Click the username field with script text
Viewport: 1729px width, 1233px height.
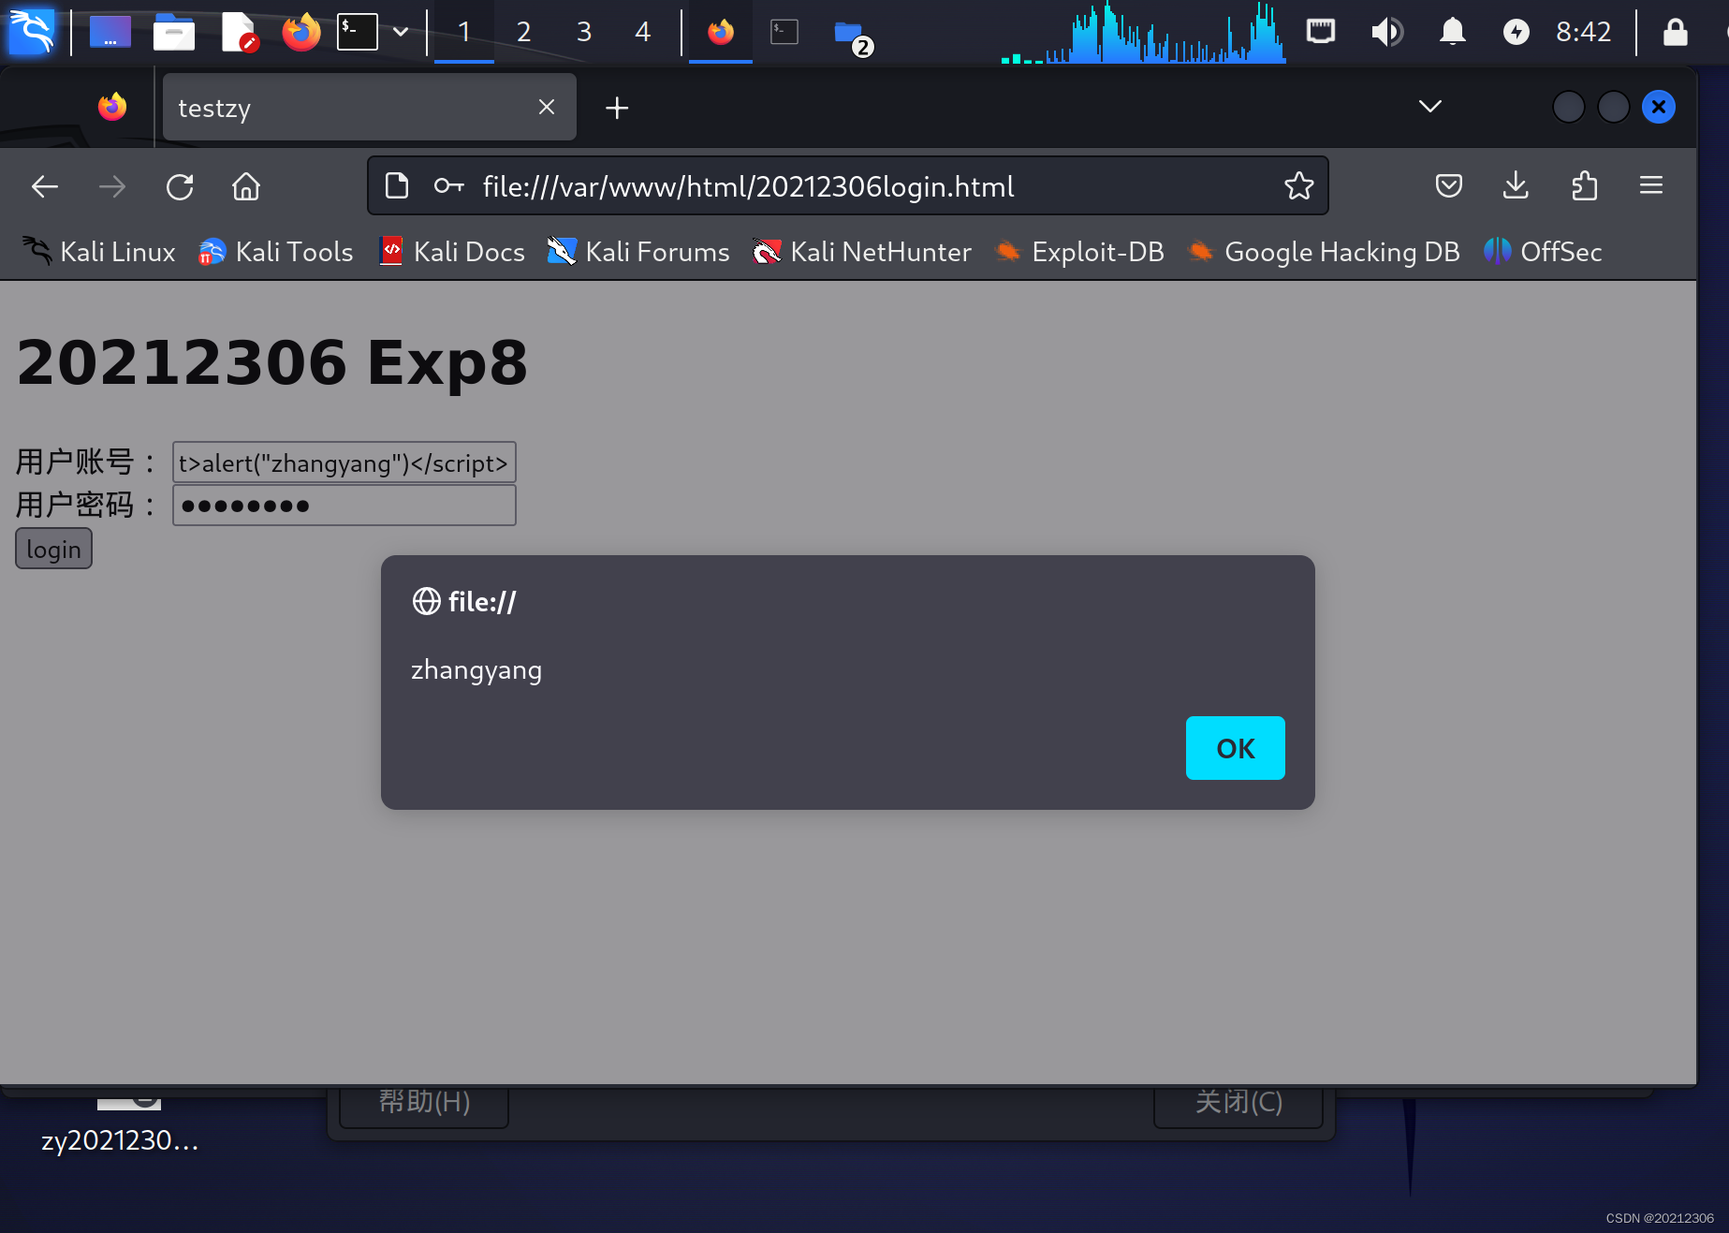344,462
